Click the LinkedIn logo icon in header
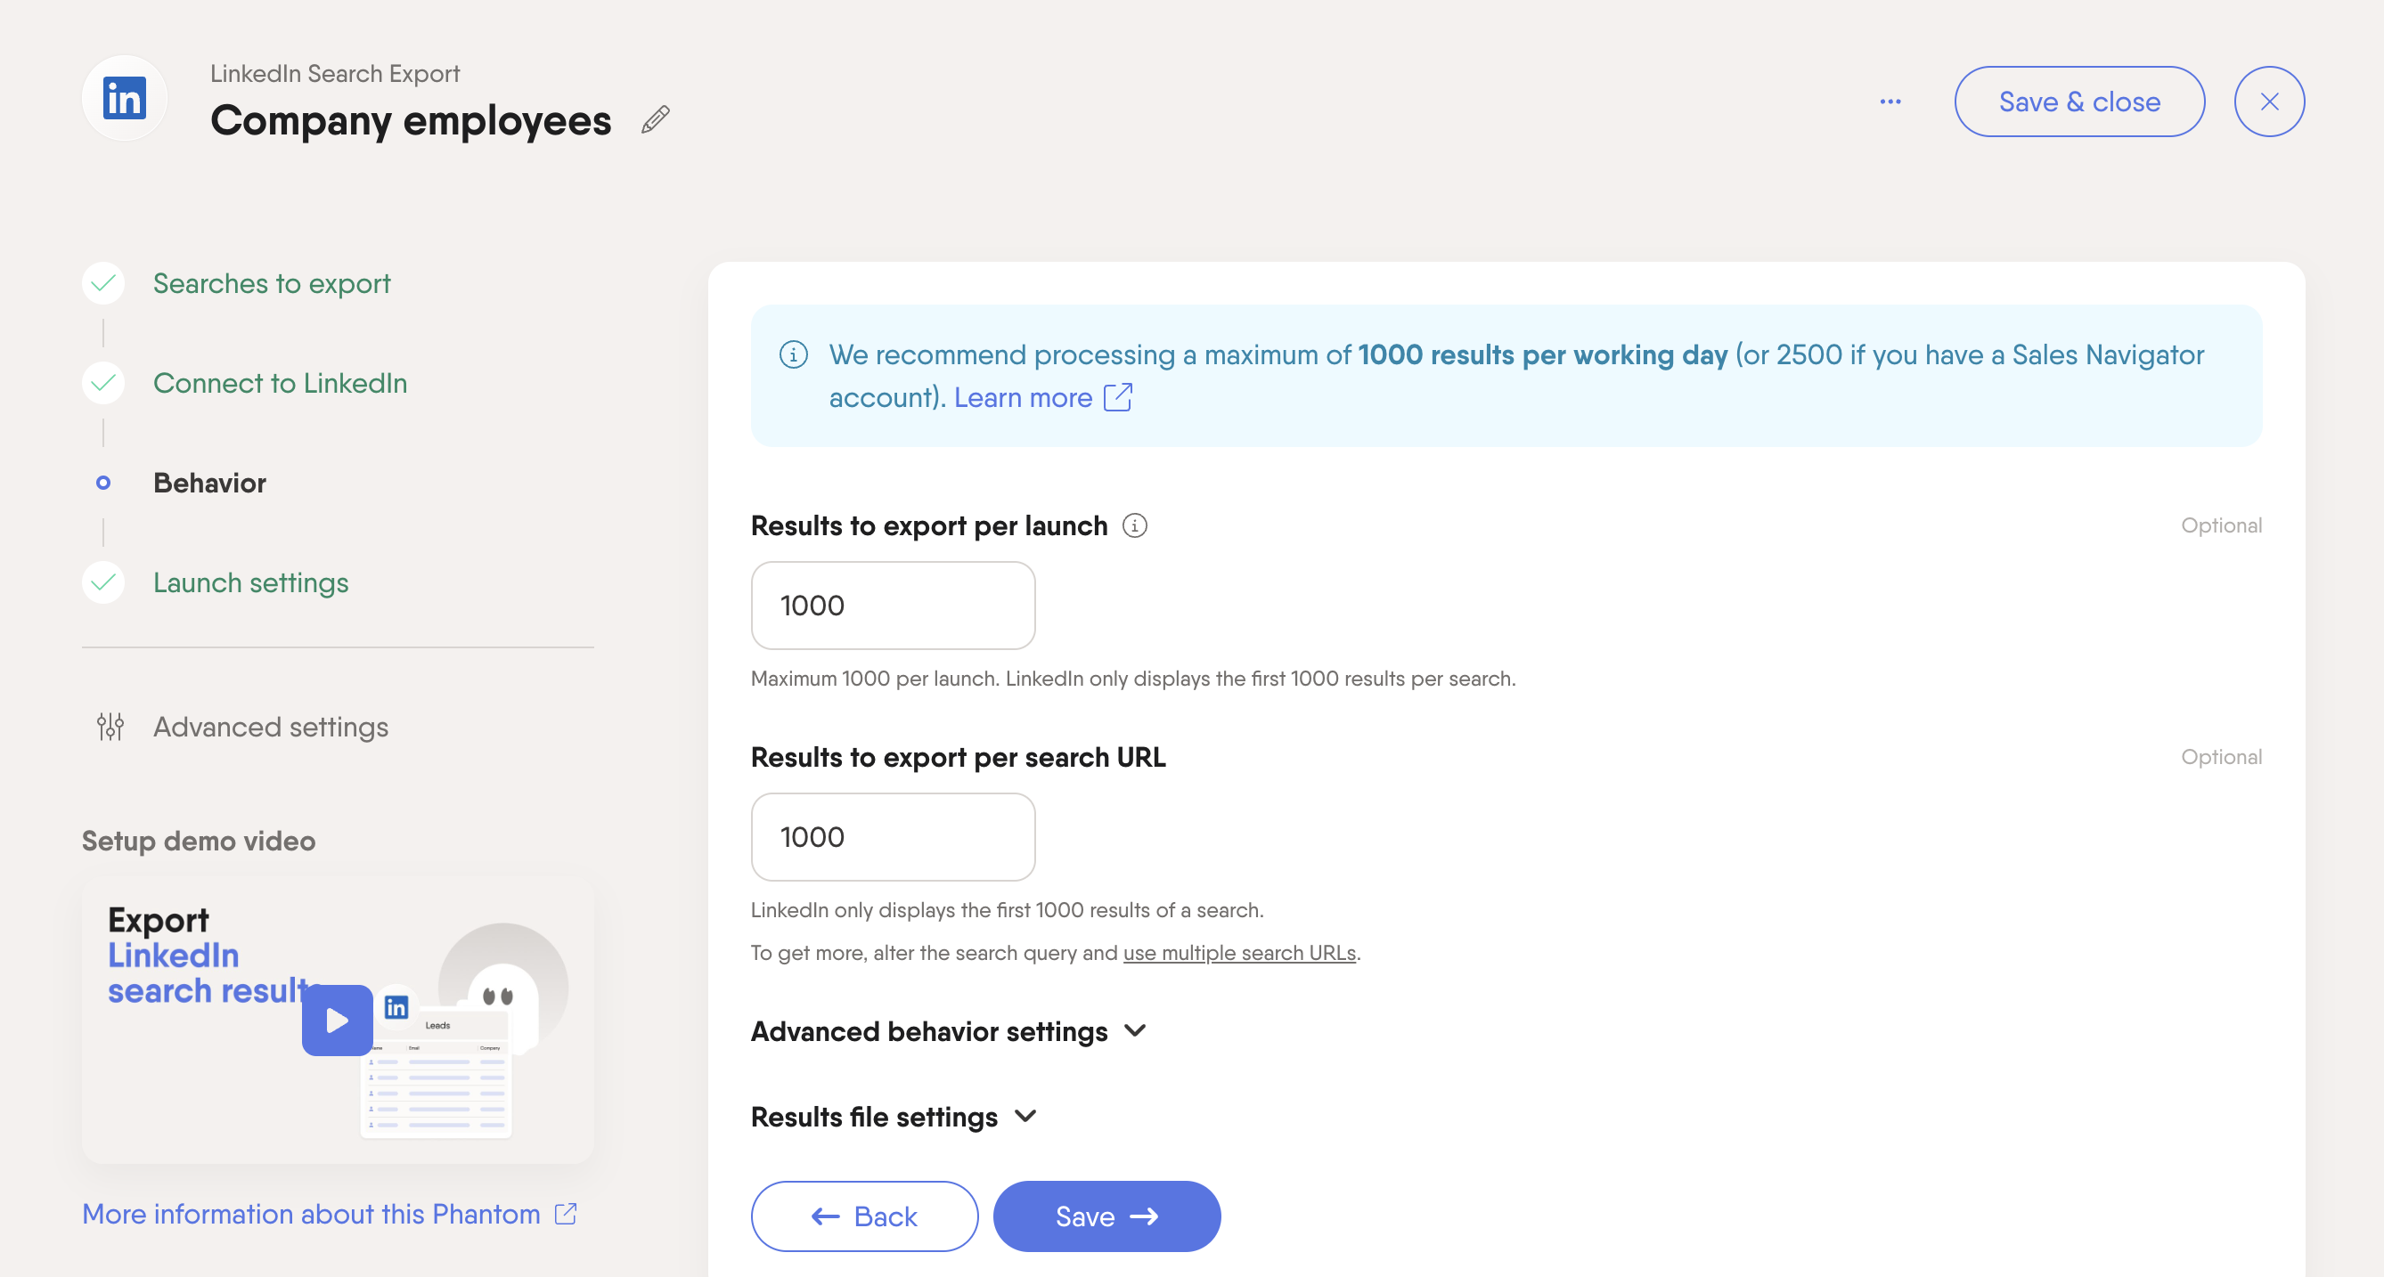The image size is (2384, 1277). 124,98
